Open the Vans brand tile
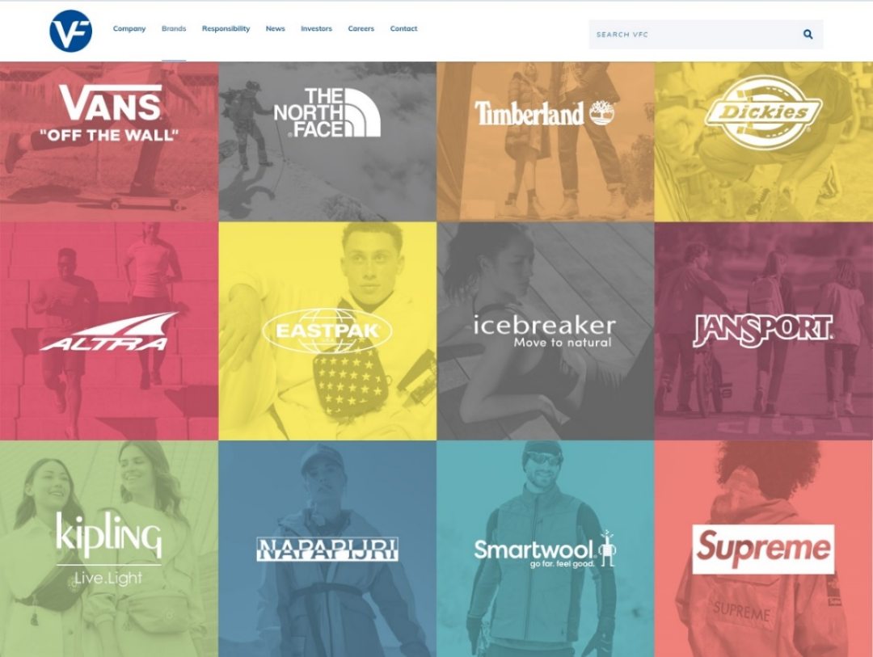 pos(109,141)
